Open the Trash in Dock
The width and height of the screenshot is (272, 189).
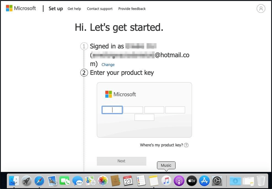[261, 181]
